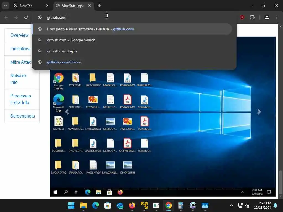Click the DUUDTUB folder in screenshot
The width and height of the screenshot is (283, 212).
click(x=59, y=145)
